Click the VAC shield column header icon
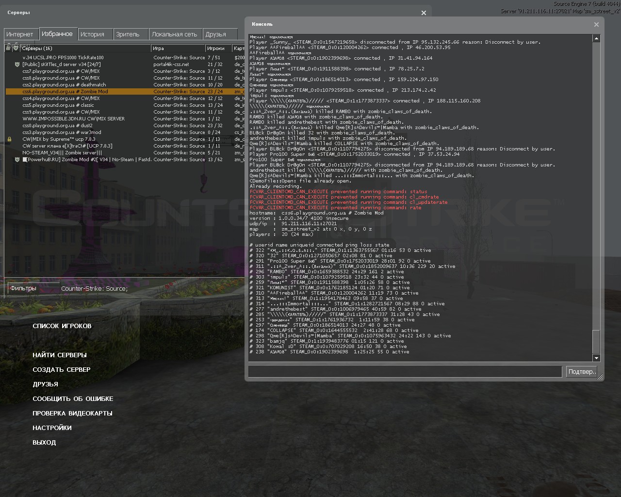 pyautogui.click(x=16, y=48)
